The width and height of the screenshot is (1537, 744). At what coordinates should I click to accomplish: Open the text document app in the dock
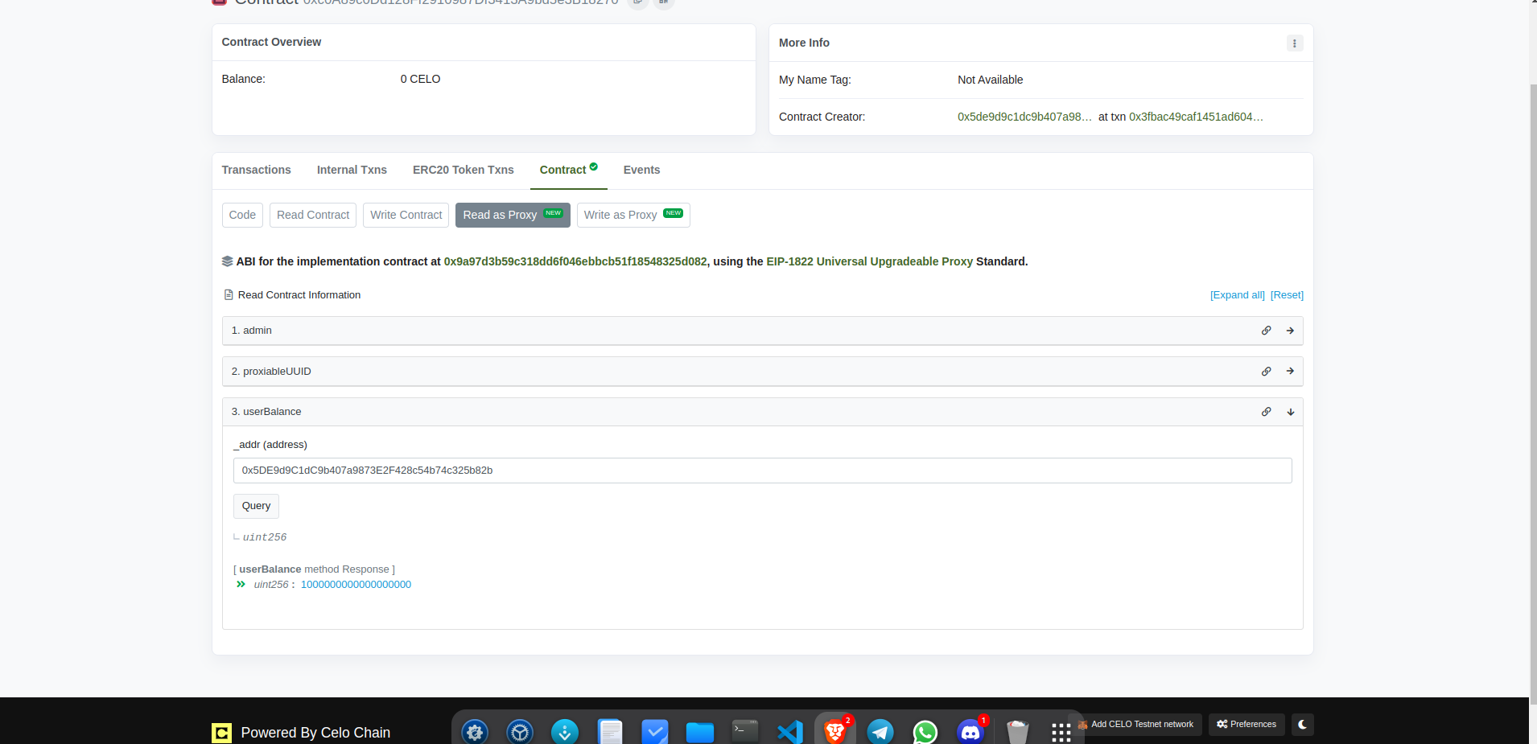pos(610,732)
